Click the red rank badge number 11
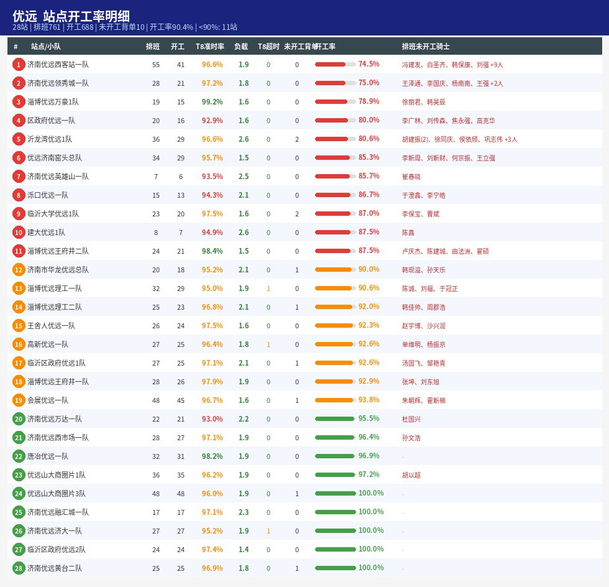The image size is (609, 587). [x=18, y=251]
